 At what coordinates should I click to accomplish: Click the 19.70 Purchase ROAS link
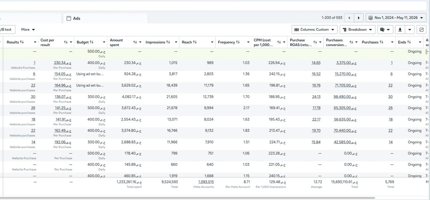coord(316,131)
